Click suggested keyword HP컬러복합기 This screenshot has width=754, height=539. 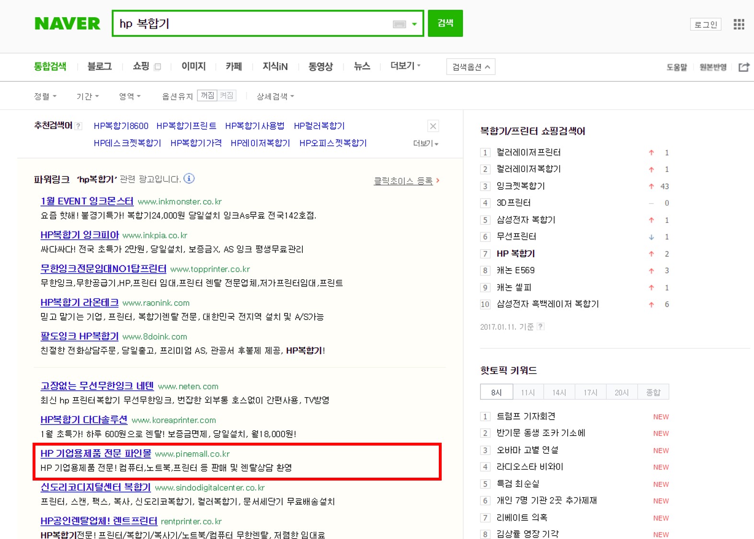[x=320, y=126]
